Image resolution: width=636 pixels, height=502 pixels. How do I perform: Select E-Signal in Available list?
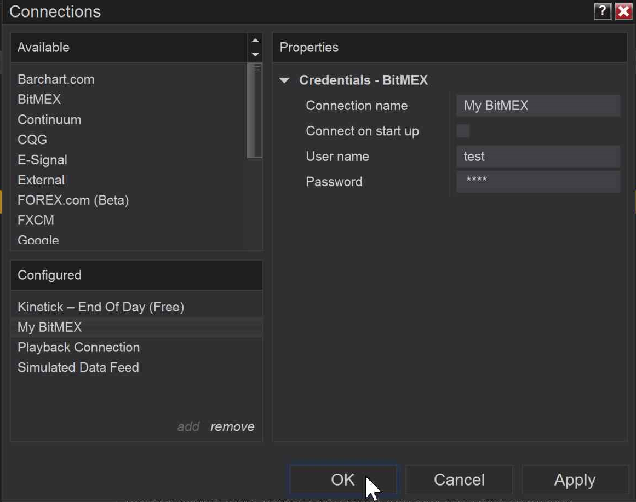pyautogui.click(x=43, y=160)
